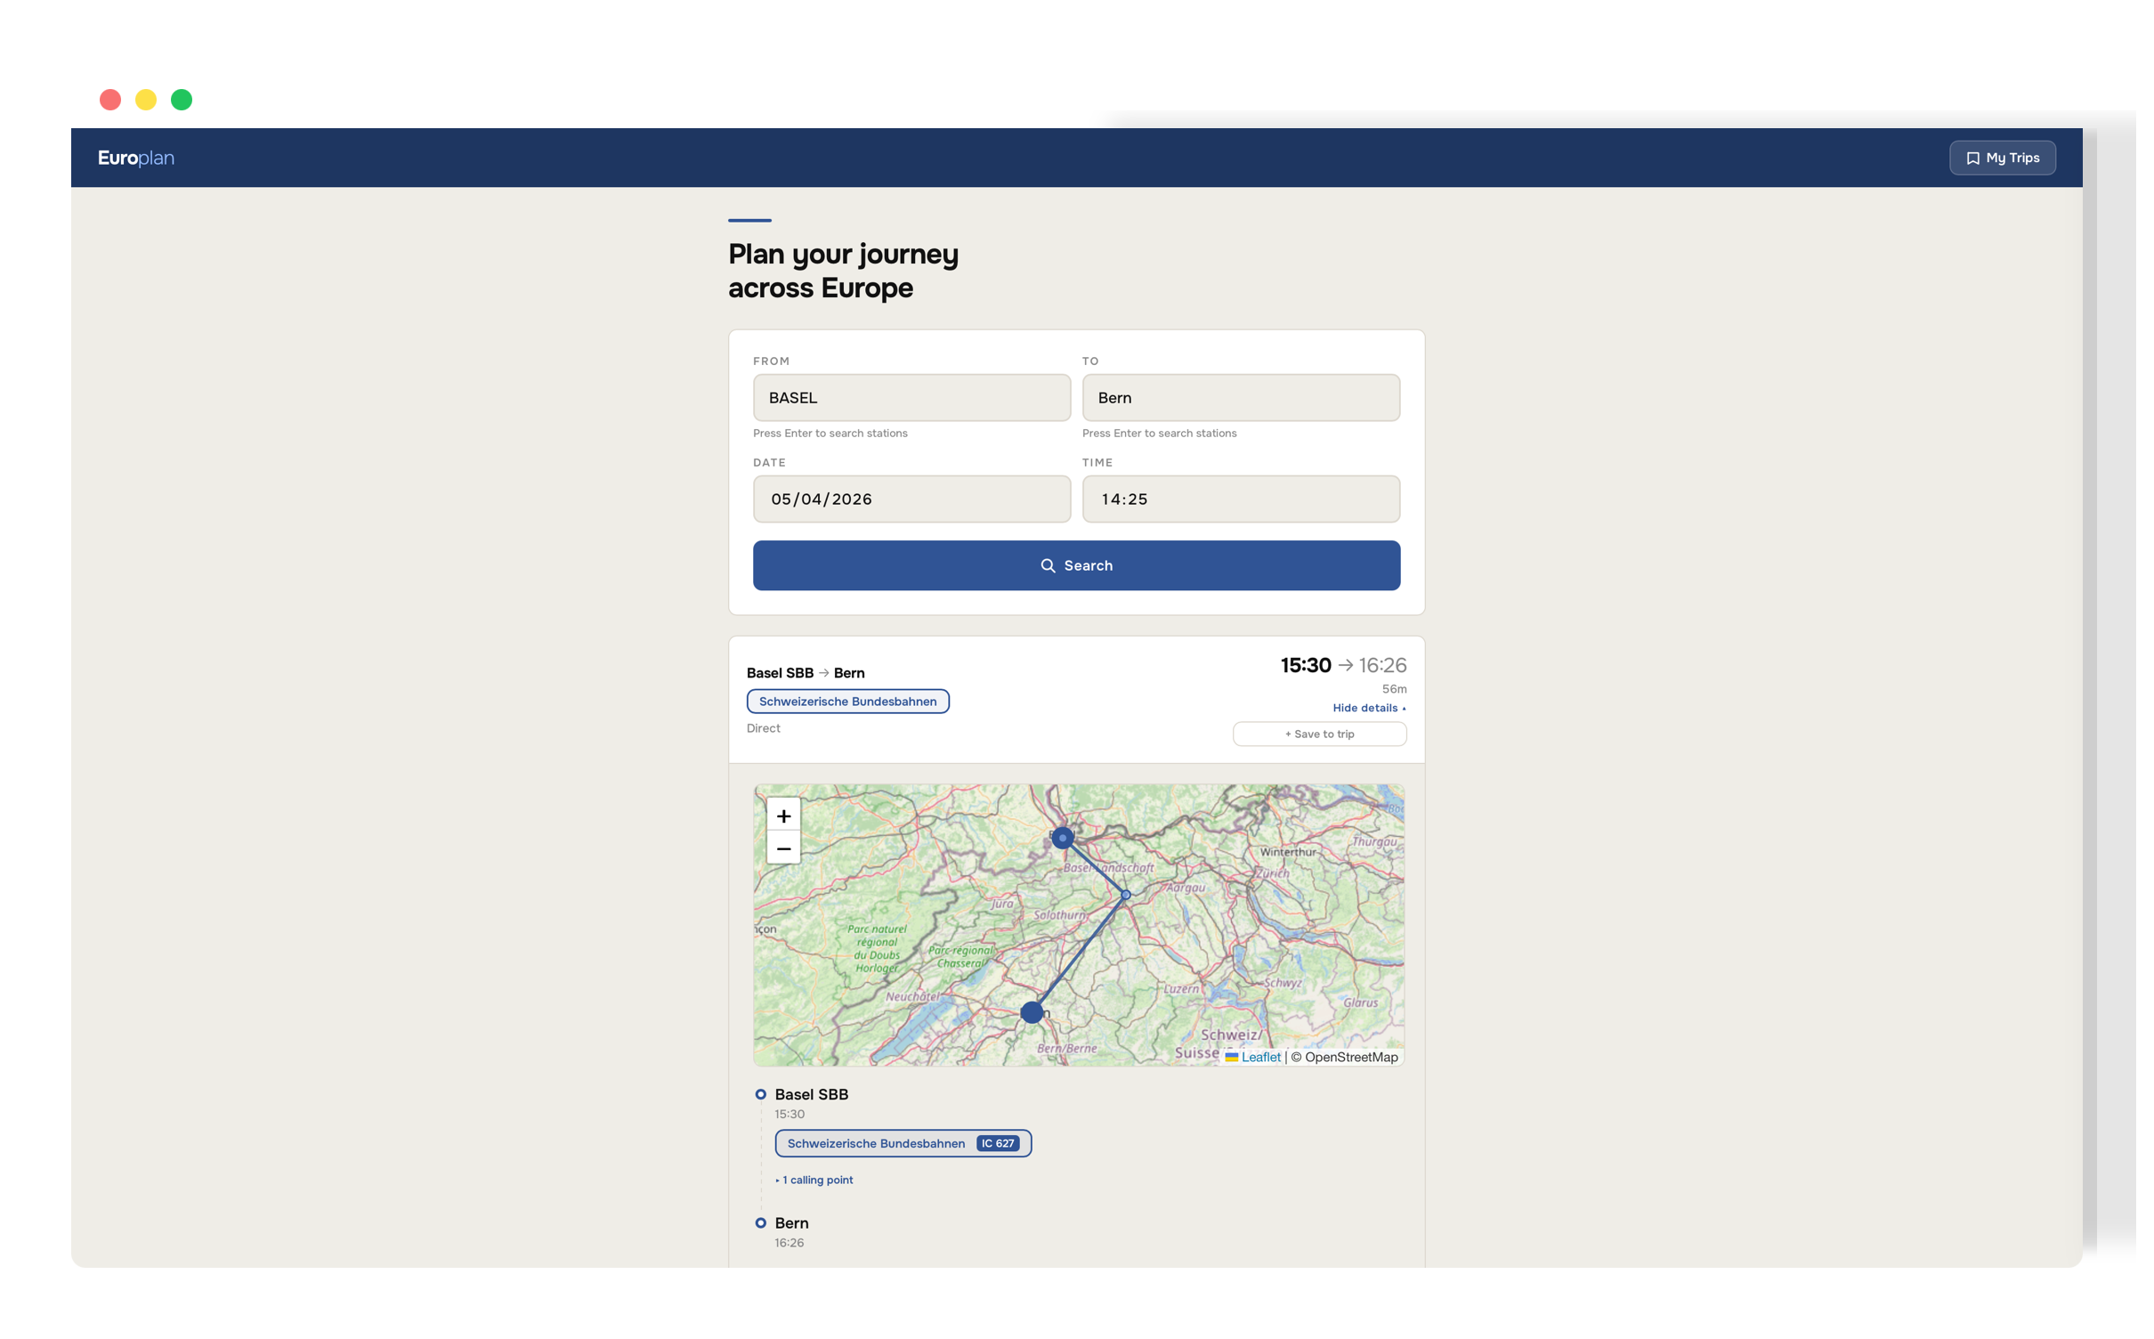2154x1339 pixels.
Task: Click the magnifier icon on the Search button
Action: pos(1049,565)
